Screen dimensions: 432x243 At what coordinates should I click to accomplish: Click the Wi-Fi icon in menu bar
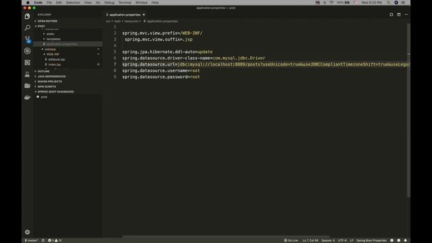331,3
